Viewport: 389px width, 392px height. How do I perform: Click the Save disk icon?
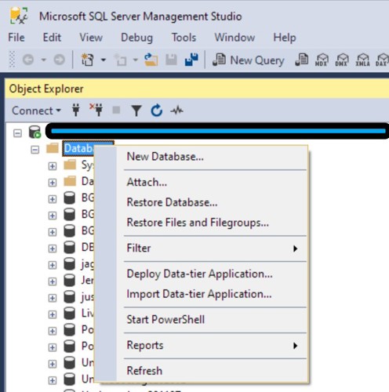(x=172, y=60)
